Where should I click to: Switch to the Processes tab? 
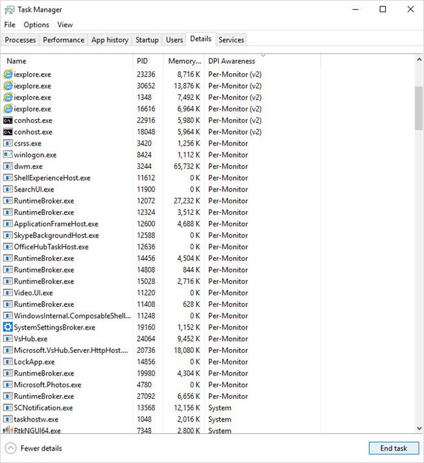click(x=20, y=40)
